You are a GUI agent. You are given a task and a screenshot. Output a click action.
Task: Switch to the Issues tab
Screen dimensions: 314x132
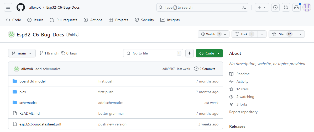click(35, 20)
